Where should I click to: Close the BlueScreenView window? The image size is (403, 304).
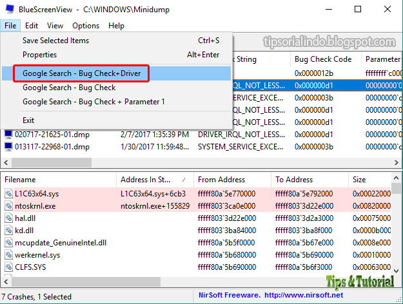(388, 10)
